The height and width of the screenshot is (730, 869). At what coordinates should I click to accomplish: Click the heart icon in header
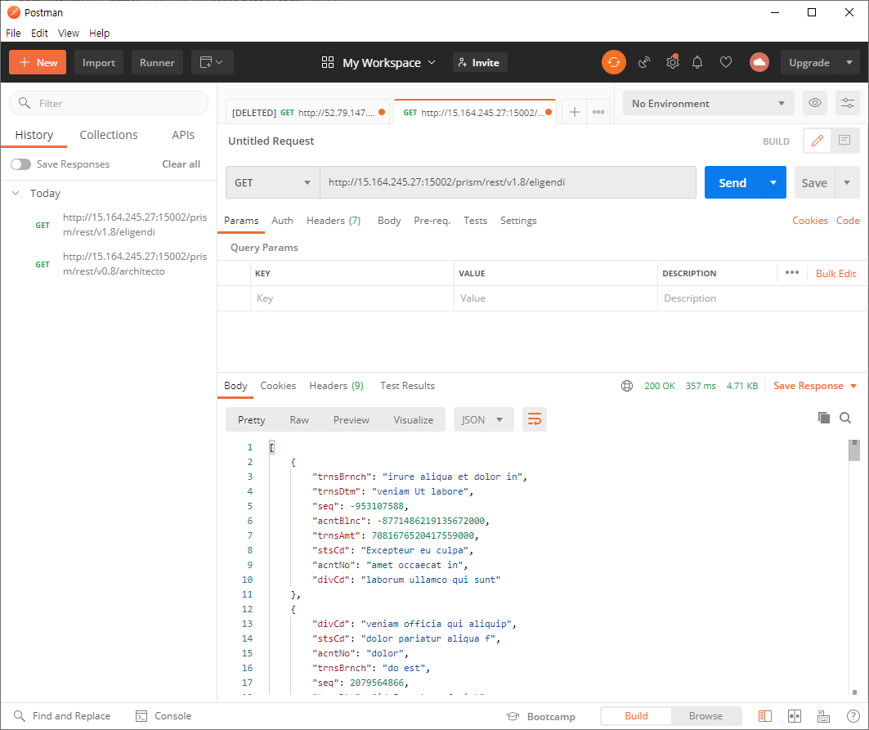[x=725, y=62]
